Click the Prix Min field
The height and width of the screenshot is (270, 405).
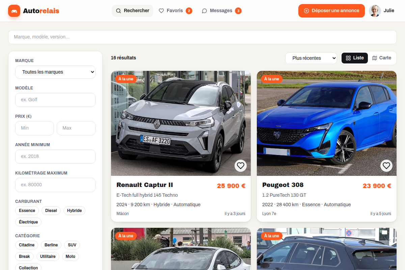(34, 128)
